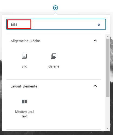Click the Galerie block label
The image size is (113, 135).
(x=54, y=66)
